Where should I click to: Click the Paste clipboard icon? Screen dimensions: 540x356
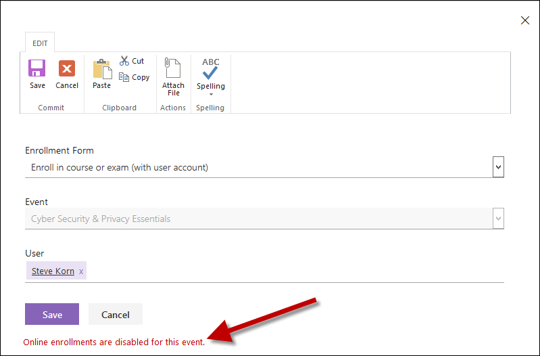[x=102, y=68]
